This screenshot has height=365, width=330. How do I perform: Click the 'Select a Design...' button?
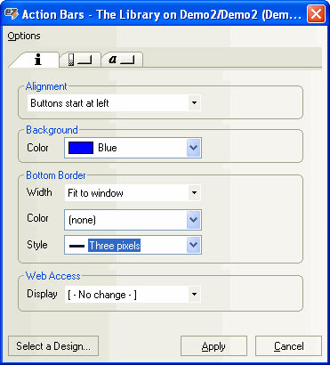coord(53,346)
